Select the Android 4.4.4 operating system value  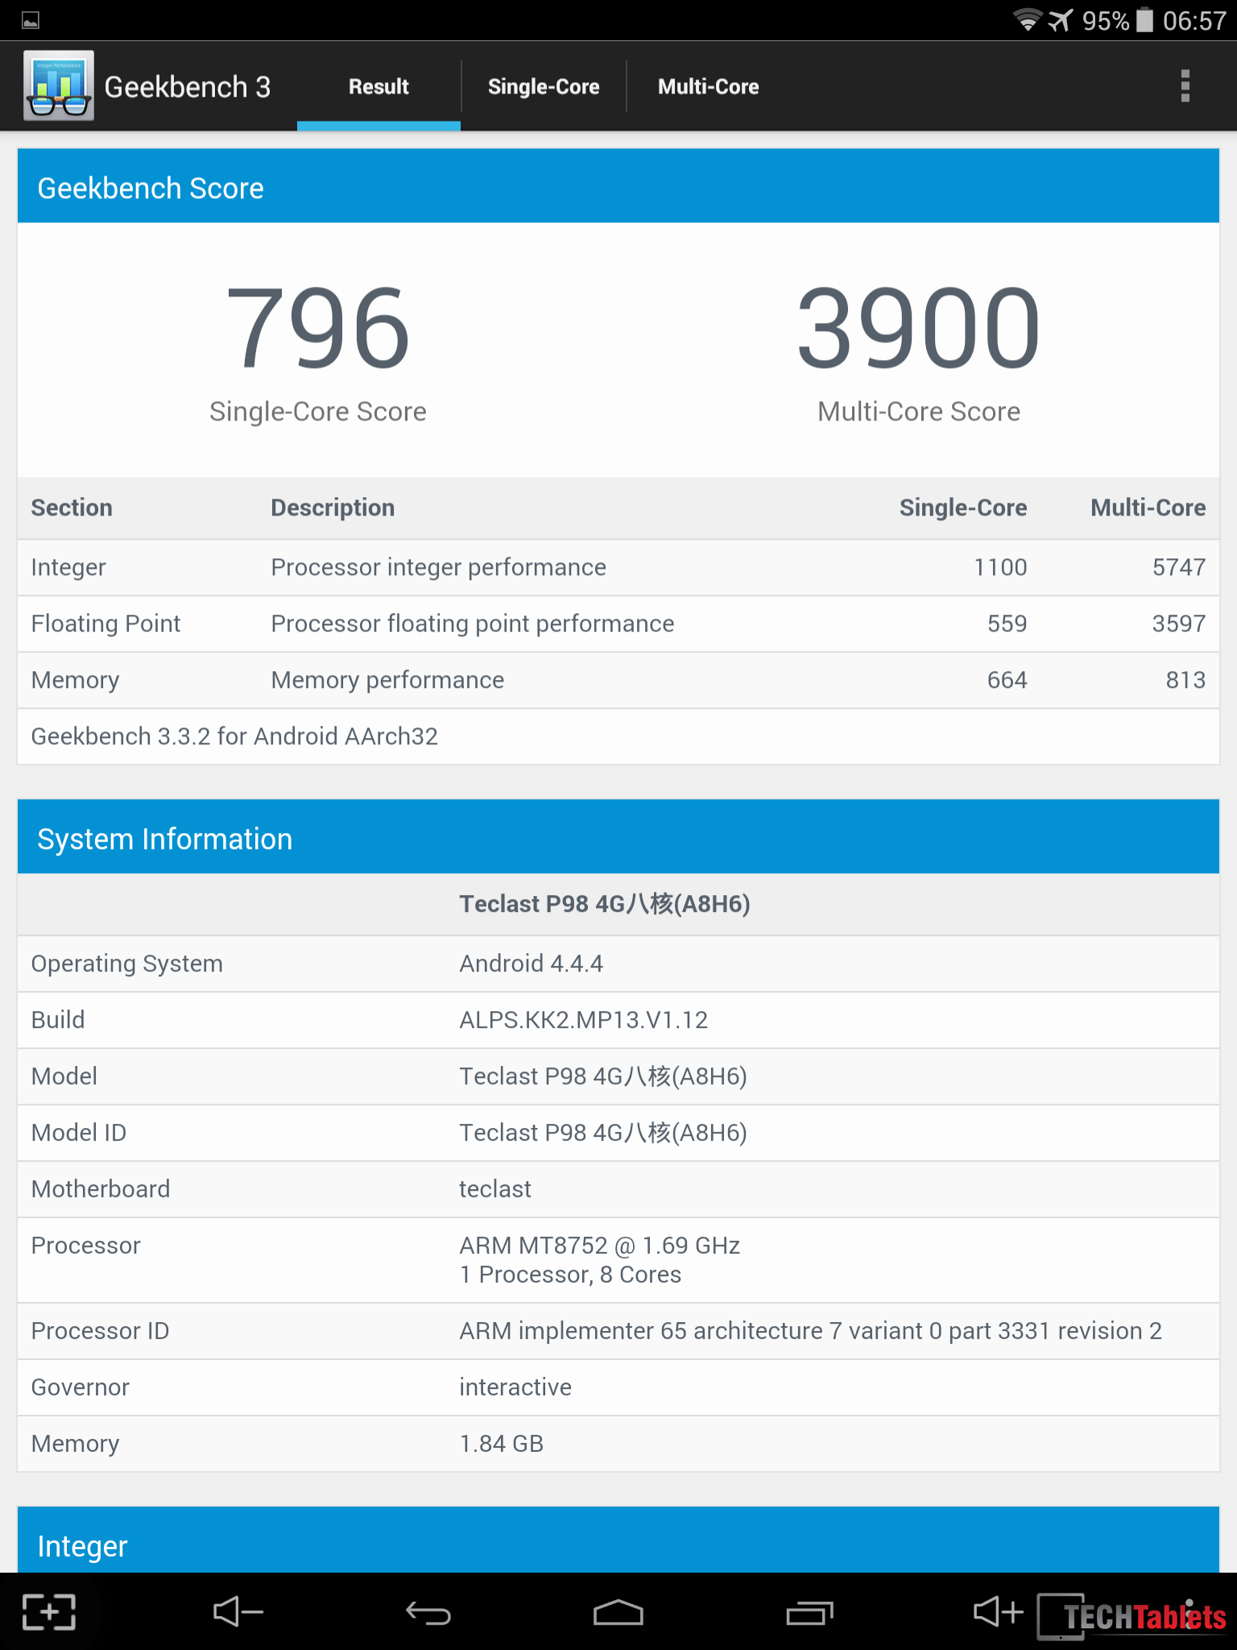[x=532, y=964]
